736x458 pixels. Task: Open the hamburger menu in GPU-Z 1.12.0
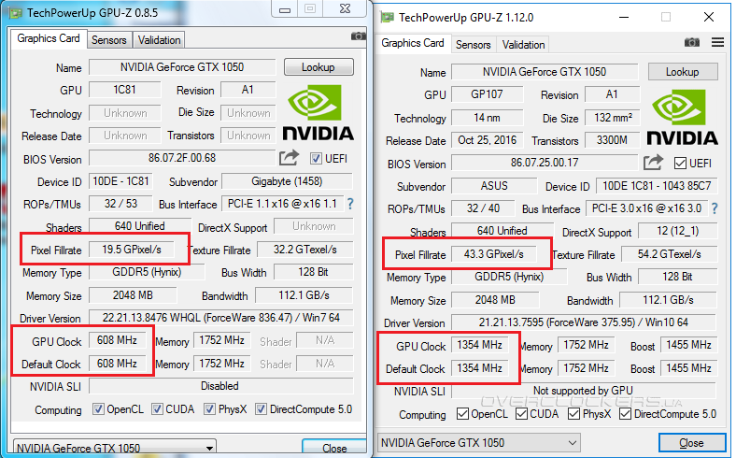tap(717, 42)
